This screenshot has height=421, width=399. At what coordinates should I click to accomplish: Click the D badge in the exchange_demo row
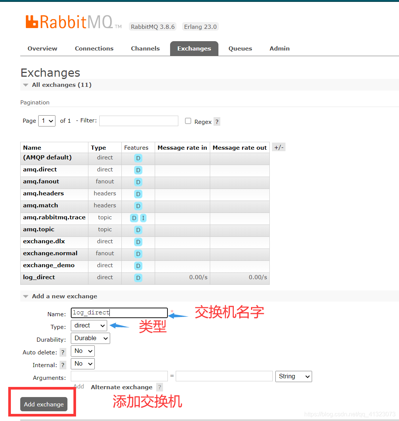138,266
